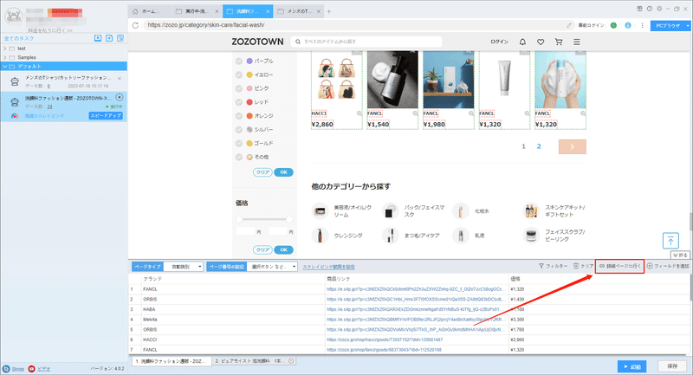
Task: Open the gift icon in title bar
Action: pos(639,9)
